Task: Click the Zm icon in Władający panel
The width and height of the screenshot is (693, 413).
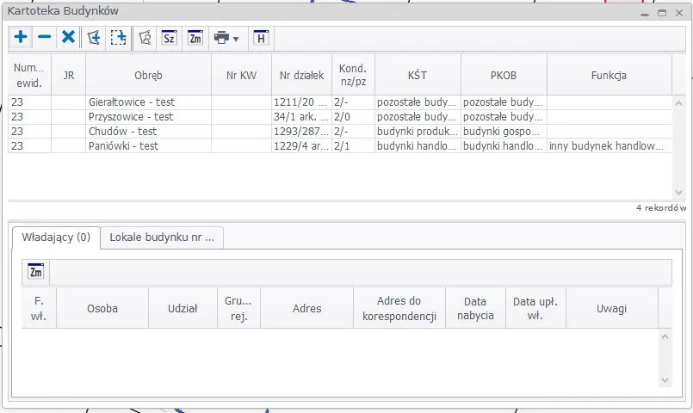Action: pos(36,272)
